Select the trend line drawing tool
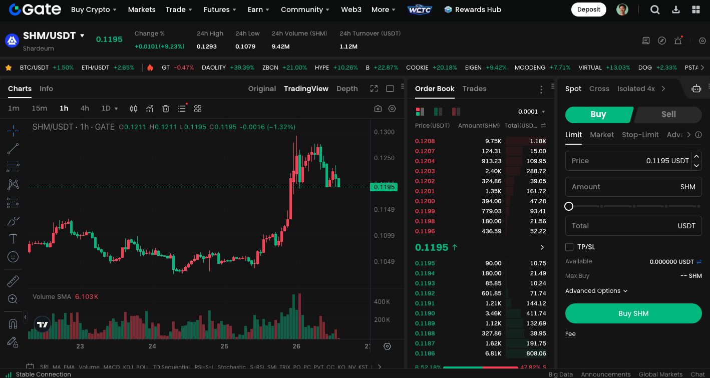This screenshot has width=710, height=378. coord(13,148)
